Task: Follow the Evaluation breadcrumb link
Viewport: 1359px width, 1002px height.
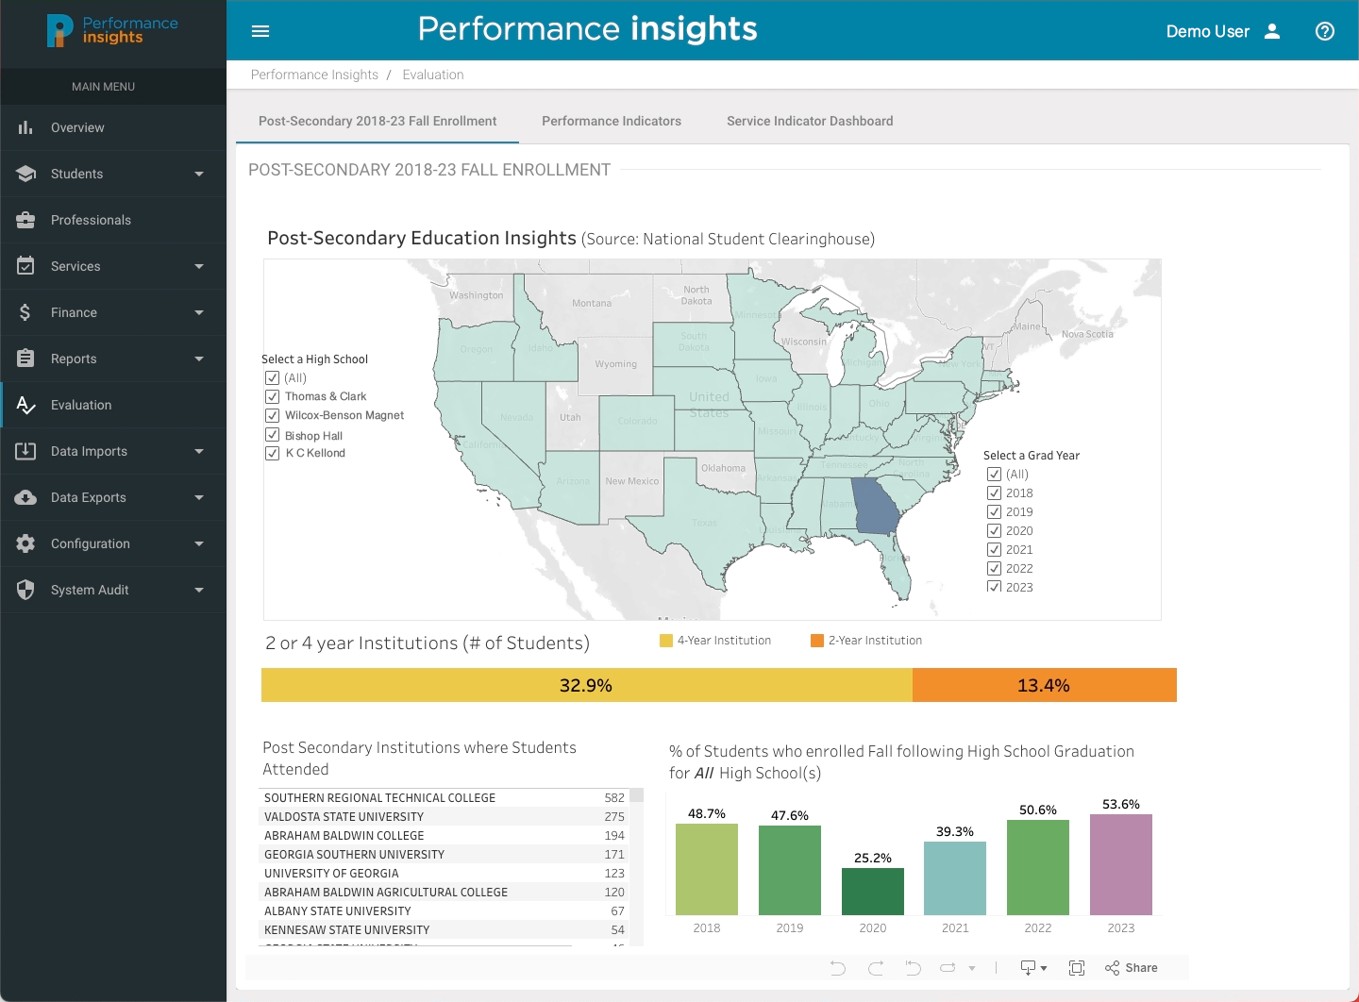Action: point(433,75)
